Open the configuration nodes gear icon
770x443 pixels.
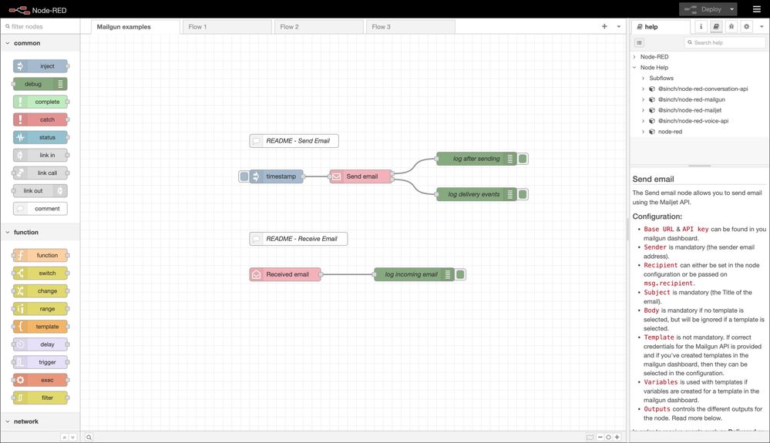746,26
